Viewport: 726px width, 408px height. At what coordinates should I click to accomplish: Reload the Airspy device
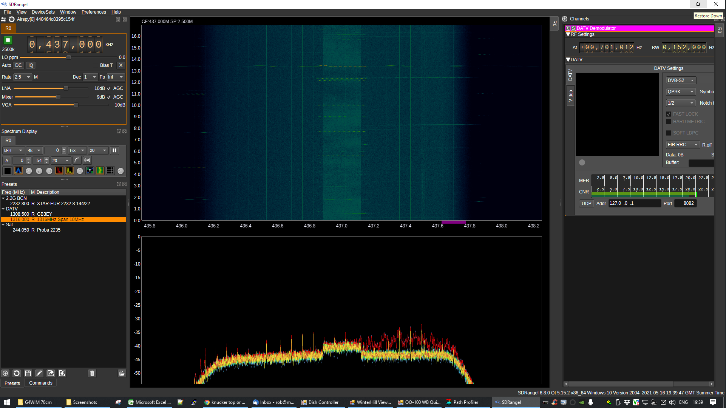point(11,19)
